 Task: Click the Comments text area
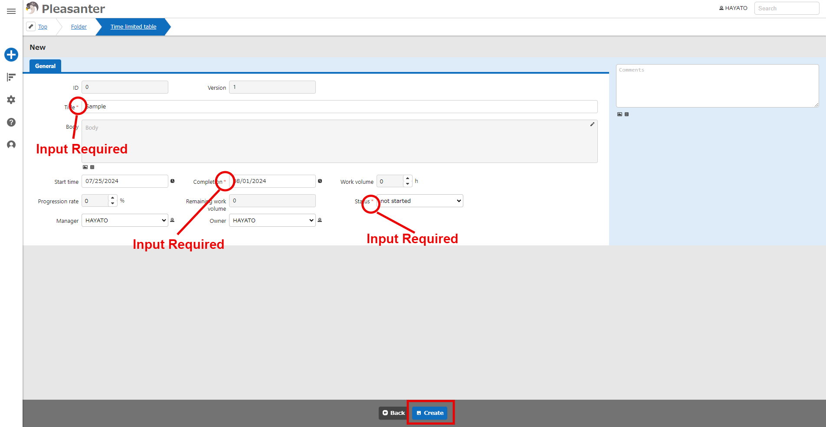[718, 86]
